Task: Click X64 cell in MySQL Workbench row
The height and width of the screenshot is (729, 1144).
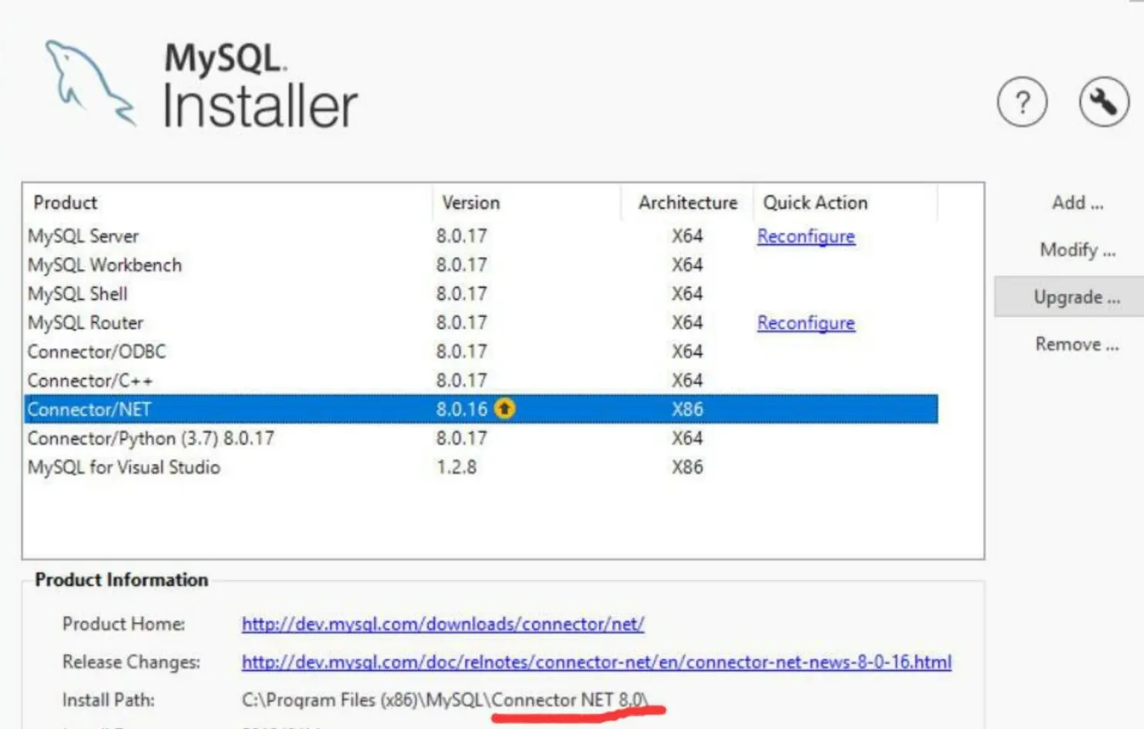Action: pyautogui.click(x=687, y=265)
